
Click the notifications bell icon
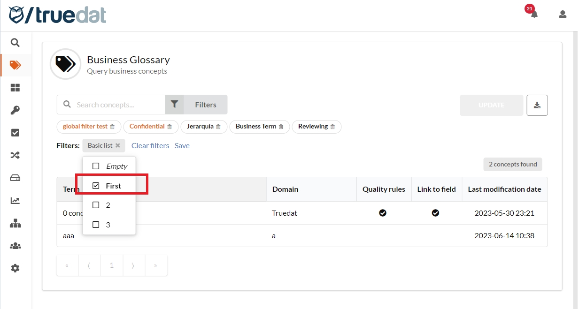534,14
